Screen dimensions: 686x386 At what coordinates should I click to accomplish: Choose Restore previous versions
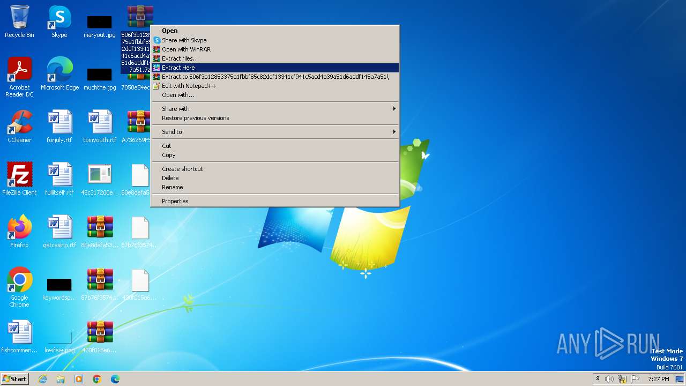(x=274, y=118)
